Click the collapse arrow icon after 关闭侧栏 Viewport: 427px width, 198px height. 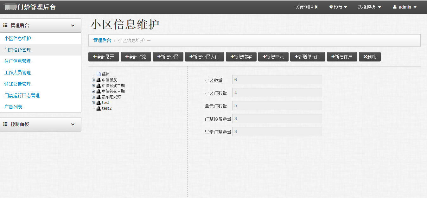(316, 7)
